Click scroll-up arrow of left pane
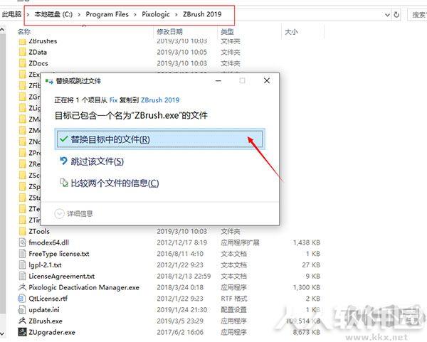This screenshot has width=427, height=342. pos(2,29)
